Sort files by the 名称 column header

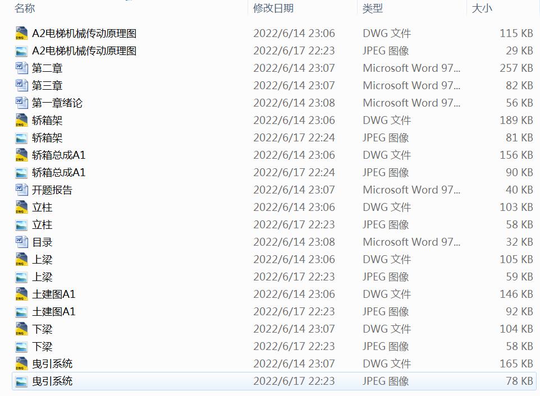click(x=25, y=8)
